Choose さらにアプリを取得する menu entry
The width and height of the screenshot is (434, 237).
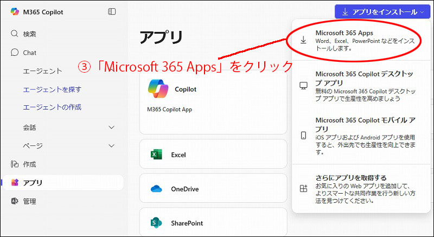click(361, 189)
